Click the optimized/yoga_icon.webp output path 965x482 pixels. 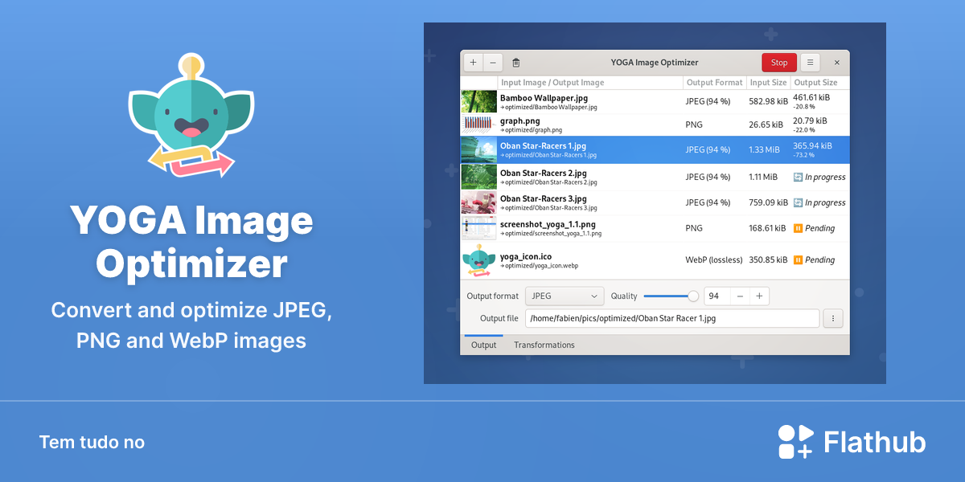pyautogui.click(x=539, y=266)
